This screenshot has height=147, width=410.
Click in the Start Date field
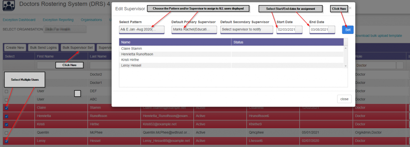(x=286, y=30)
